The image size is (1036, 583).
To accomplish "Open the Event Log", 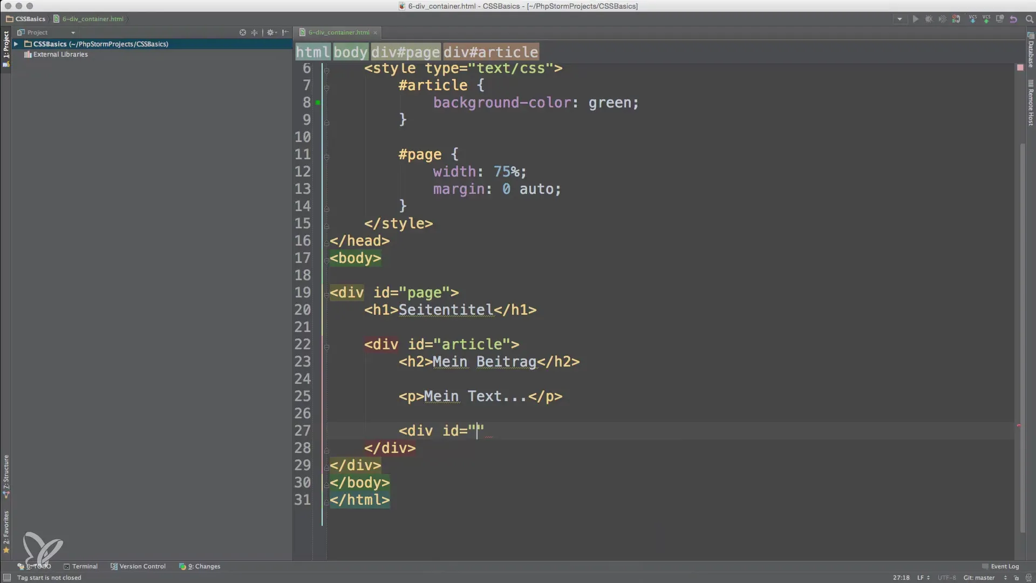I will [x=1000, y=566].
